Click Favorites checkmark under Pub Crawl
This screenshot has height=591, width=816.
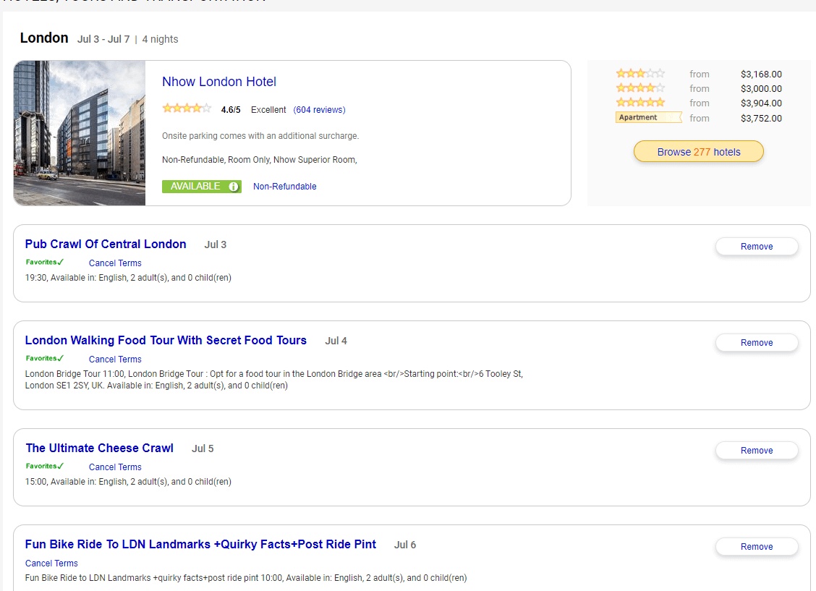(x=45, y=262)
